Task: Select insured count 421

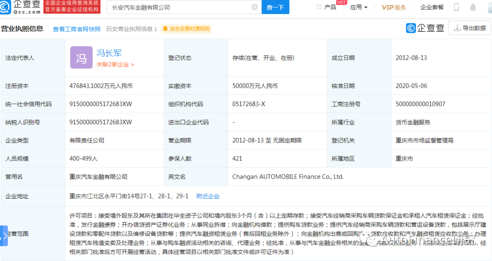Action: pyautogui.click(x=237, y=159)
